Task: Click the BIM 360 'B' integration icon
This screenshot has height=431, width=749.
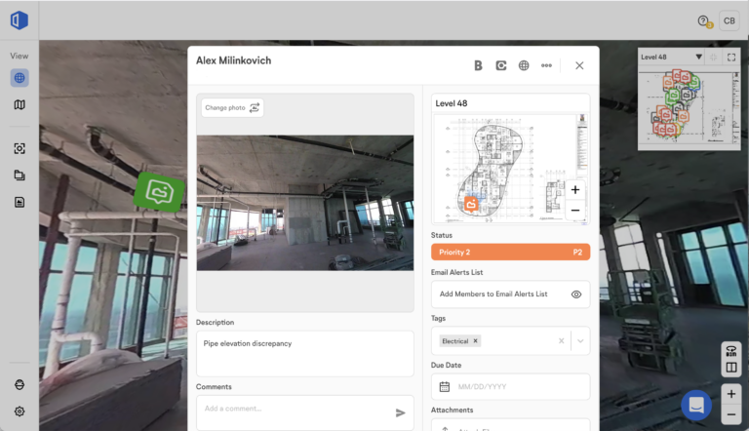Action: pos(478,65)
